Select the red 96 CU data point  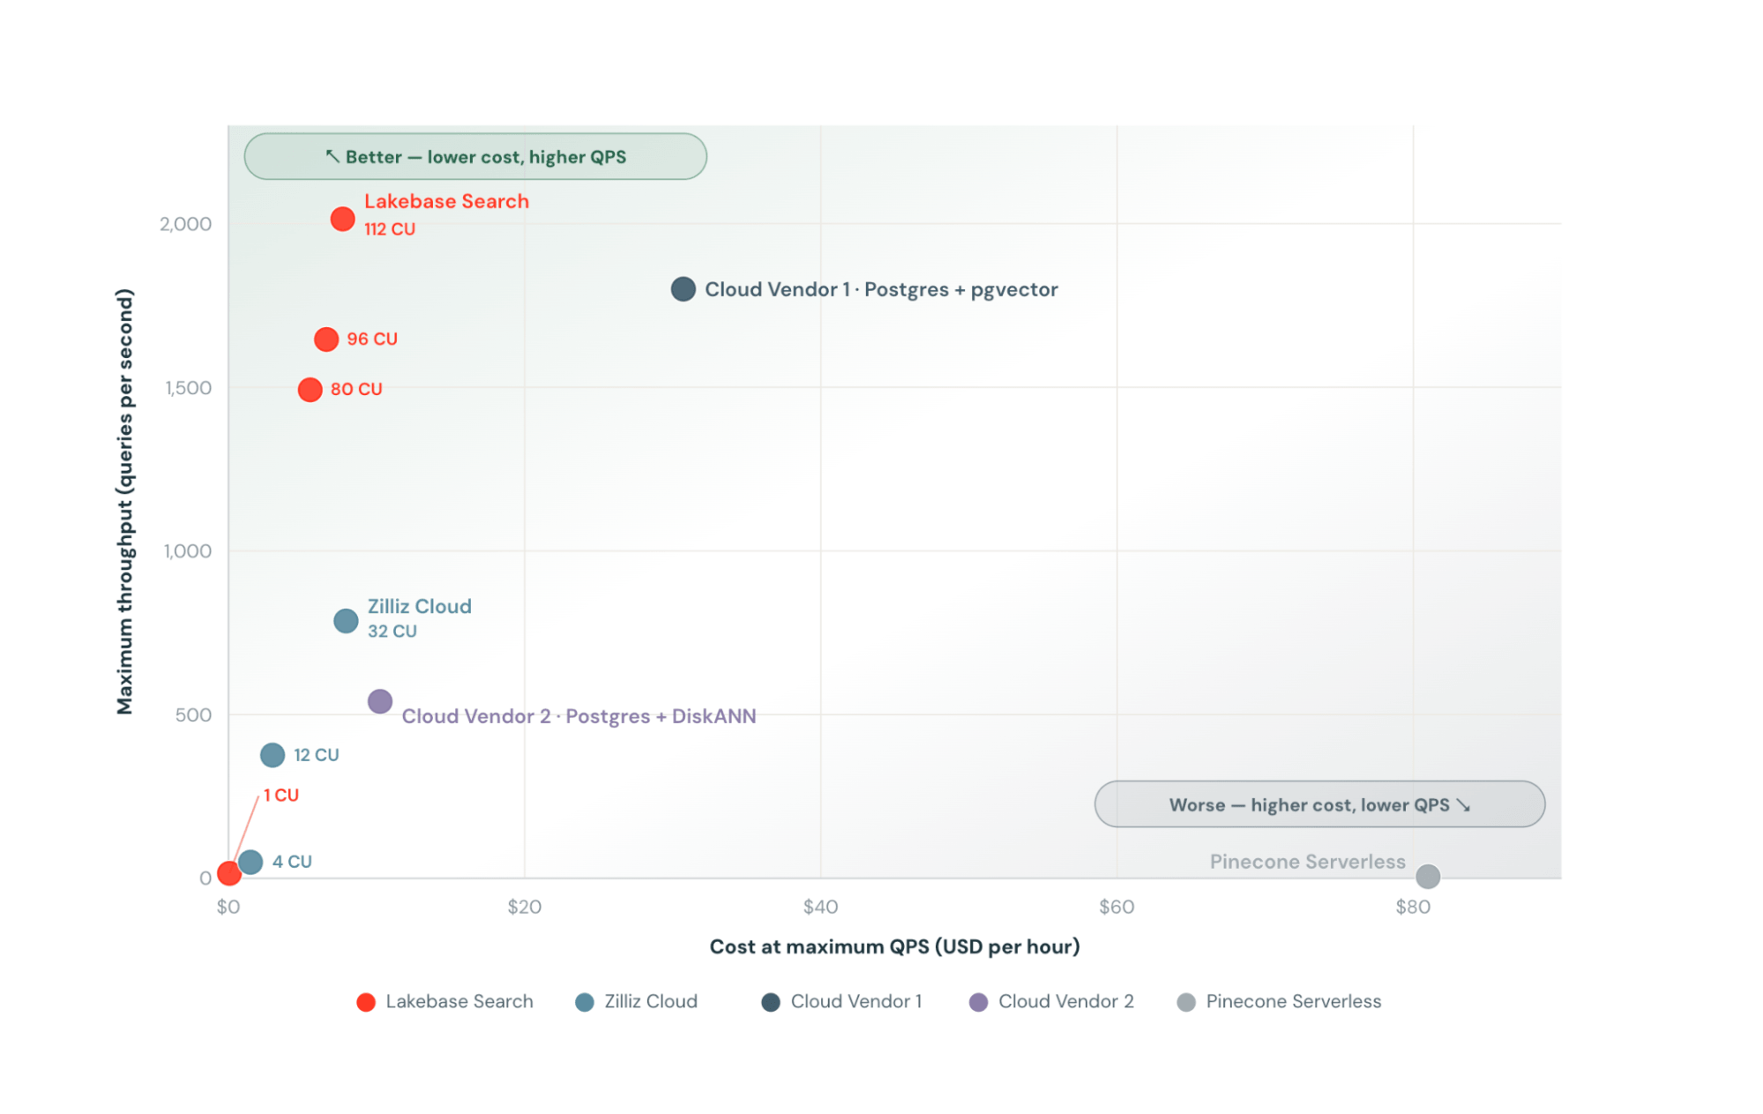click(326, 340)
